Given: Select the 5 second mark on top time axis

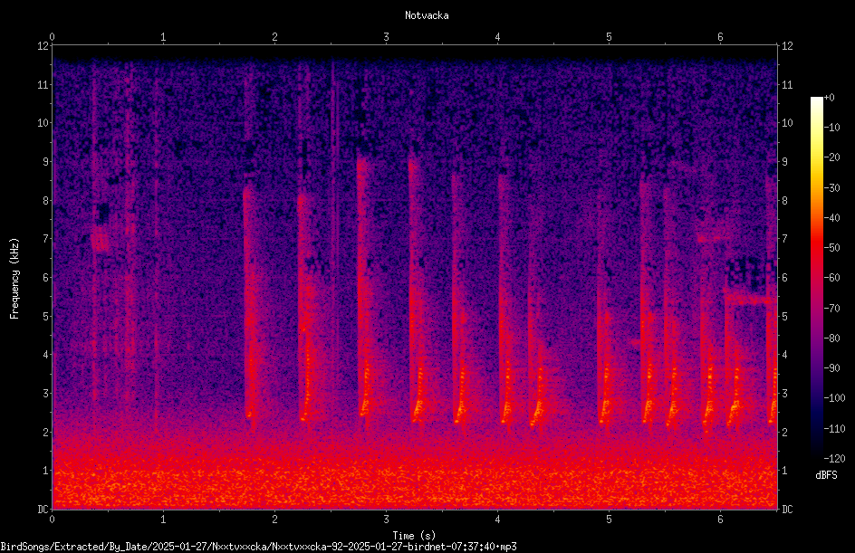Looking at the screenshot, I should (x=609, y=37).
